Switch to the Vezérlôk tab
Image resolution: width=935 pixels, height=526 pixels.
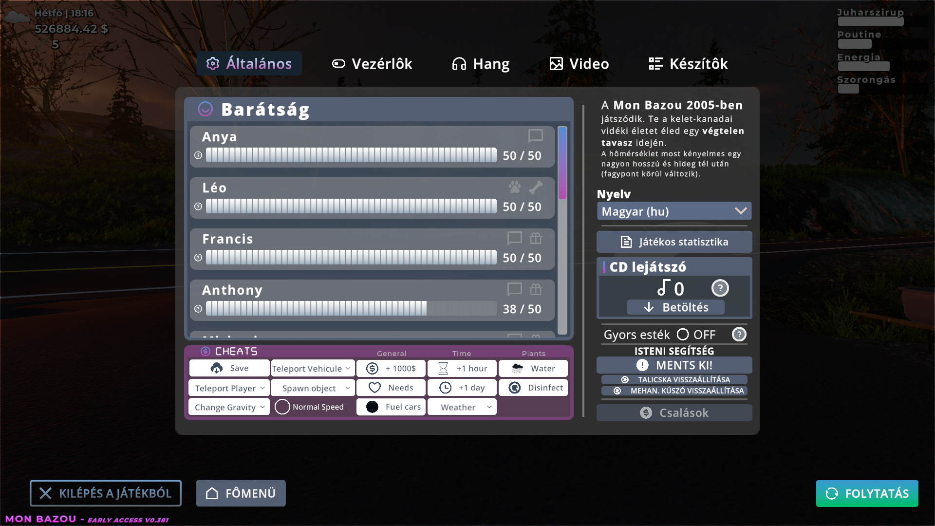(373, 64)
